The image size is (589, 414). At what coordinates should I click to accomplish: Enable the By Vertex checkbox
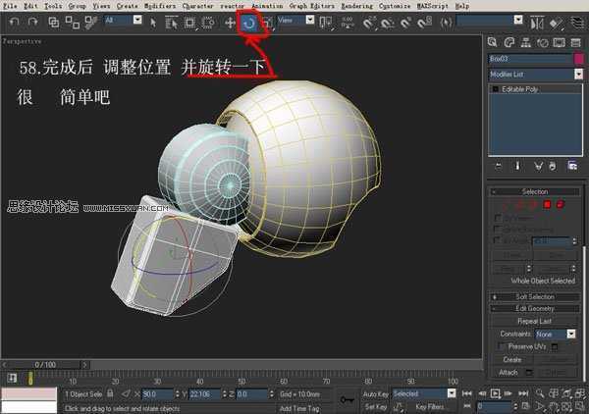(x=498, y=218)
